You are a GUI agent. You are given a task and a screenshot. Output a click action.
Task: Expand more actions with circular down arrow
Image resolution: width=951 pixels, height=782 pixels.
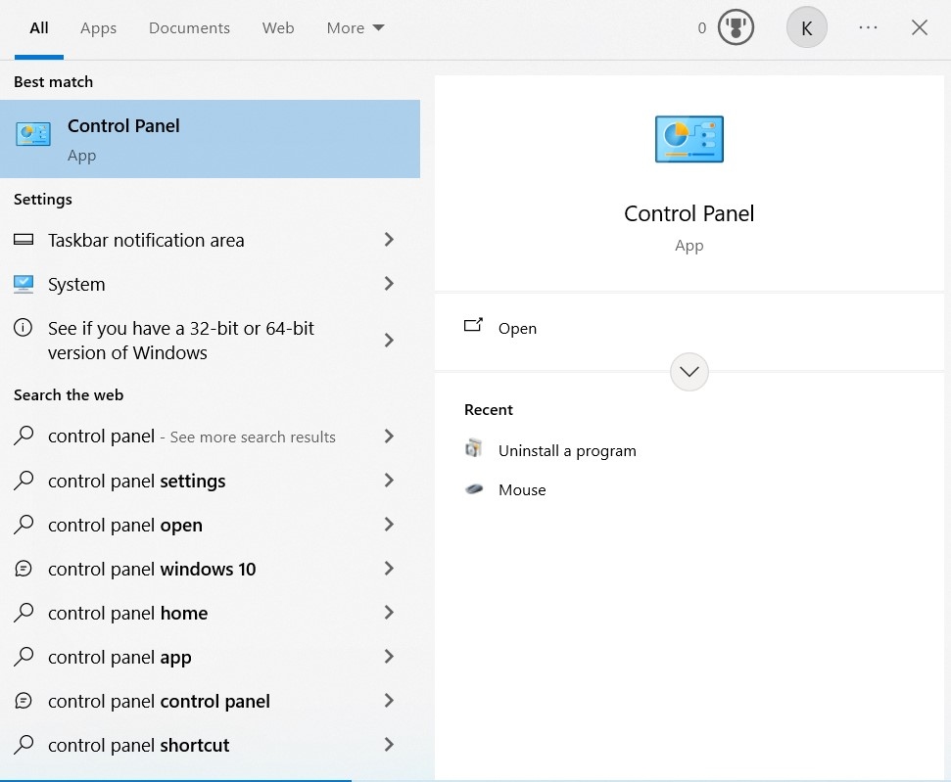689,372
